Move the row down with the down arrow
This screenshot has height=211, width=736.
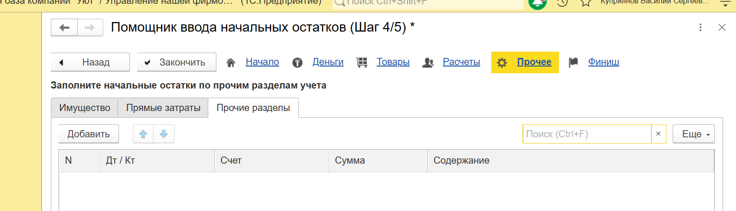pos(164,134)
